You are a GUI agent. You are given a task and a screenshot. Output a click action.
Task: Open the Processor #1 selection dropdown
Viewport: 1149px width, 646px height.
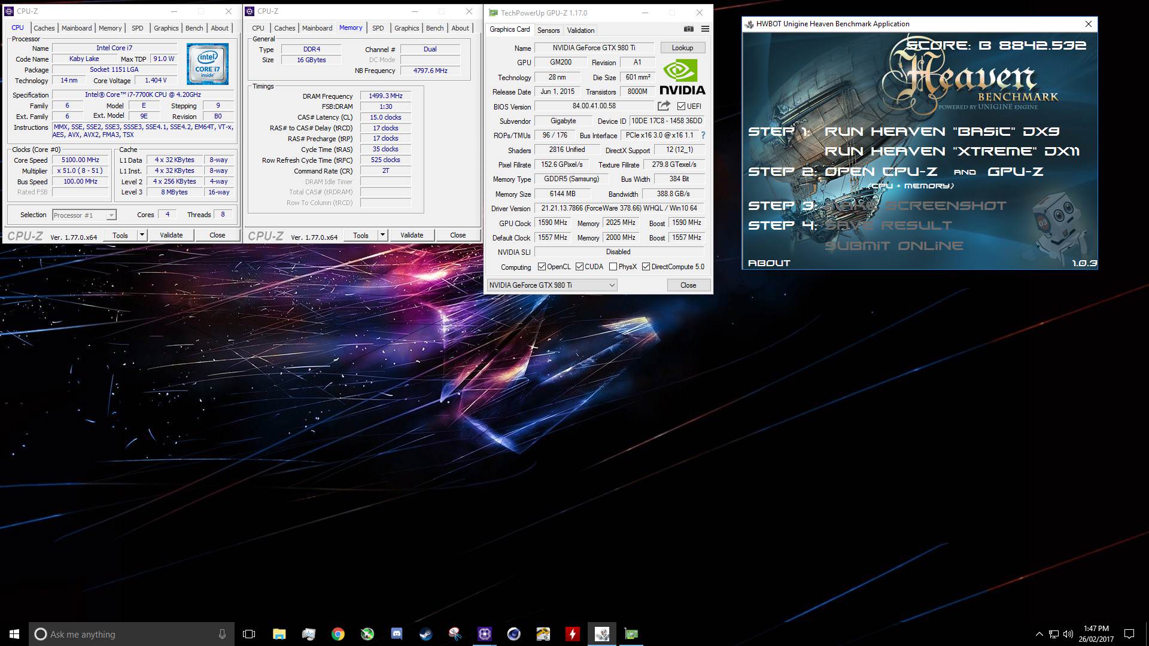click(84, 215)
